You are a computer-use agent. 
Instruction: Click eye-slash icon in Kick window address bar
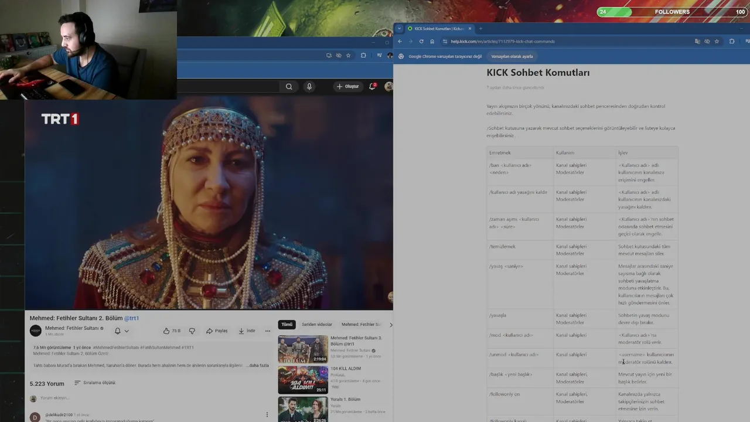[x=707, y=42]
